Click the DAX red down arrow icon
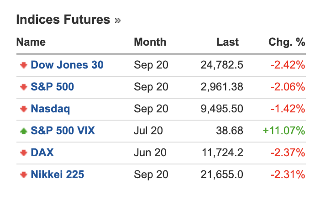 pos(24,153)
